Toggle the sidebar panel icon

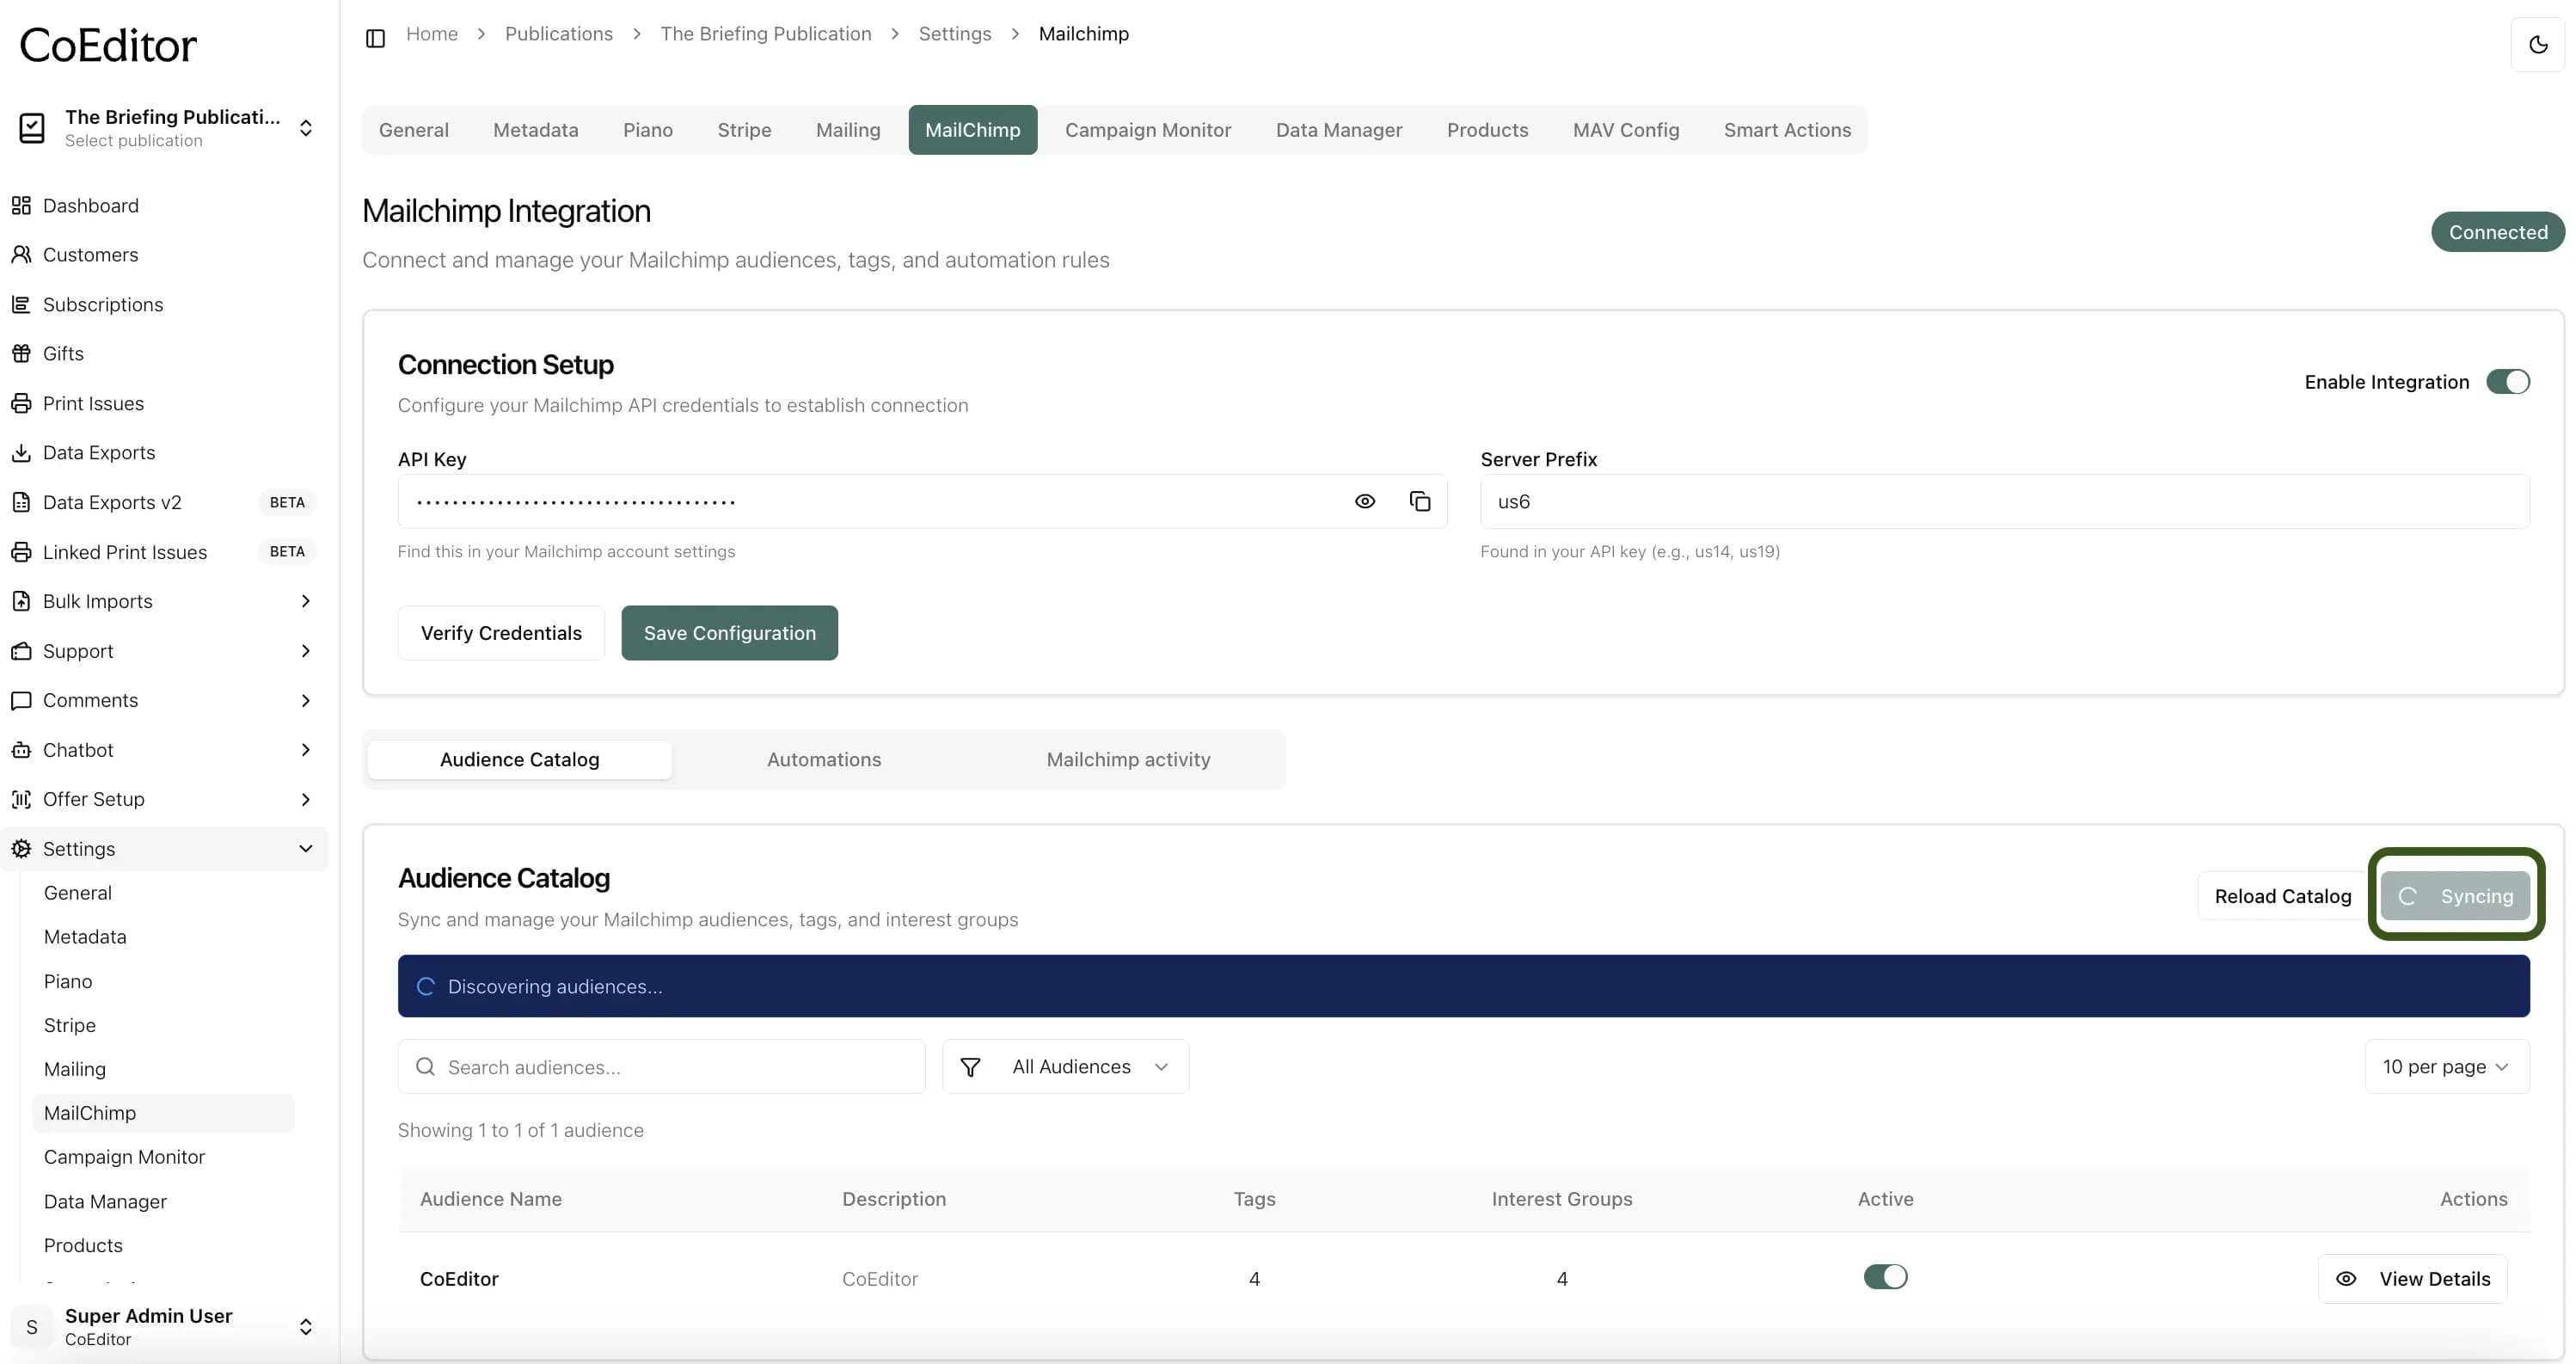tap(375, 38)
